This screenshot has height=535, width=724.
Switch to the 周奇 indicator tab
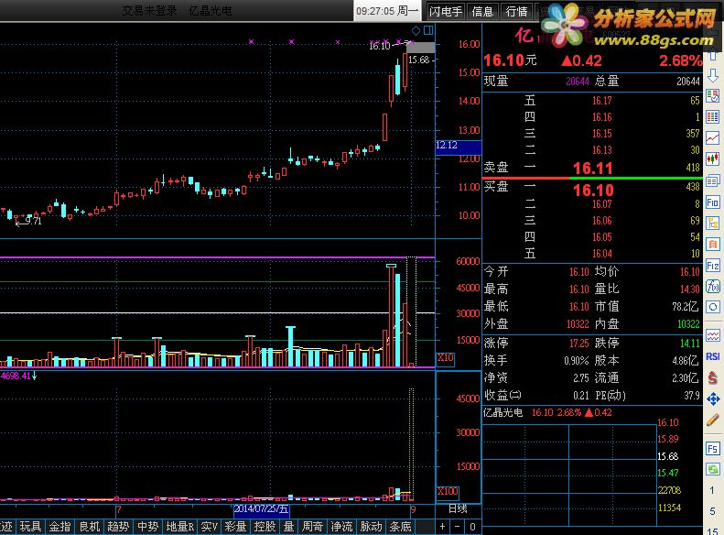coord(313,526)
